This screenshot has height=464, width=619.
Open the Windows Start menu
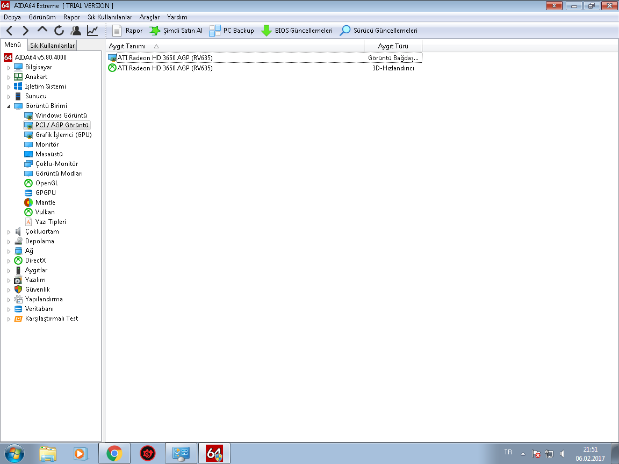(x=15, y=453)
